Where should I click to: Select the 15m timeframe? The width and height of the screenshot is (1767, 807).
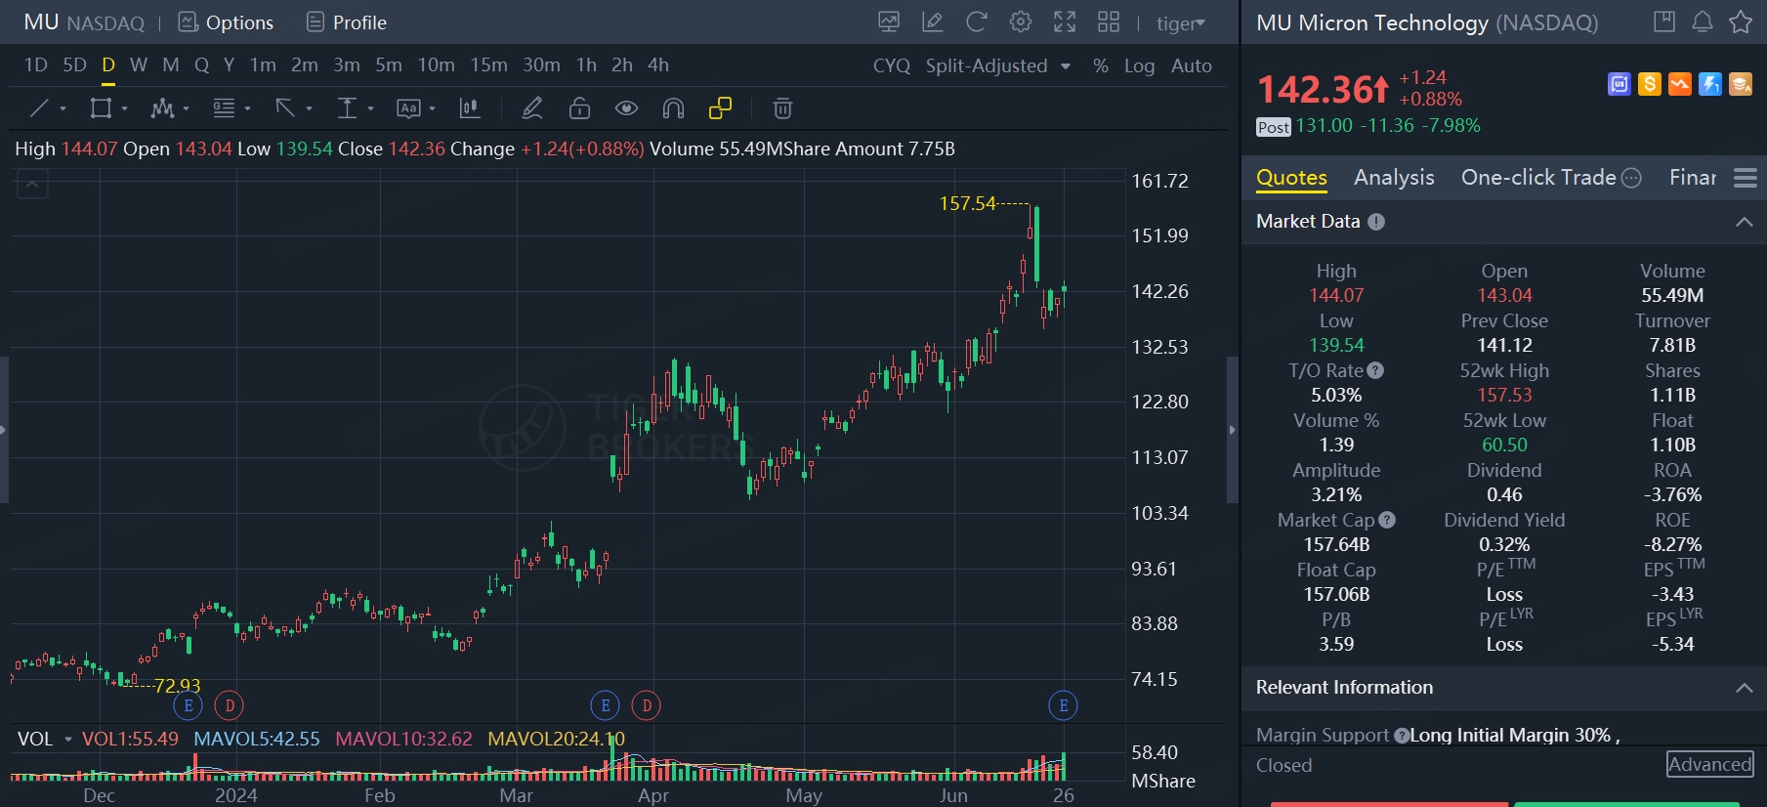[x=488, y=65]
